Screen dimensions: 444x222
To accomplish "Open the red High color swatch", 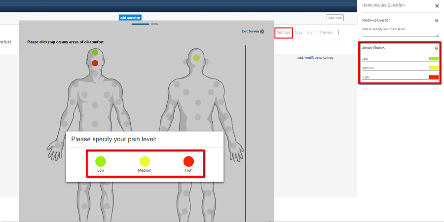I will point(434,77).
